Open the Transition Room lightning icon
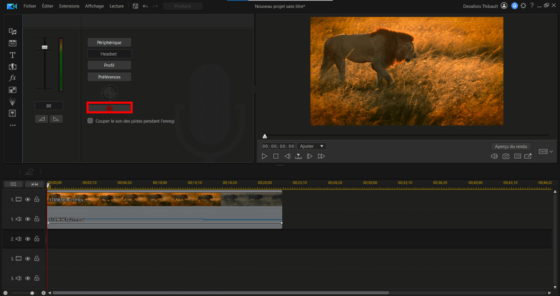The image size is (560, 296). point(13,67)
